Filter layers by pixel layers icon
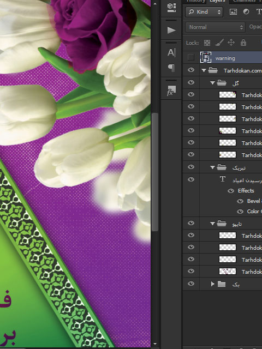This screenshot has width=262, height=349. click(233, 11)
